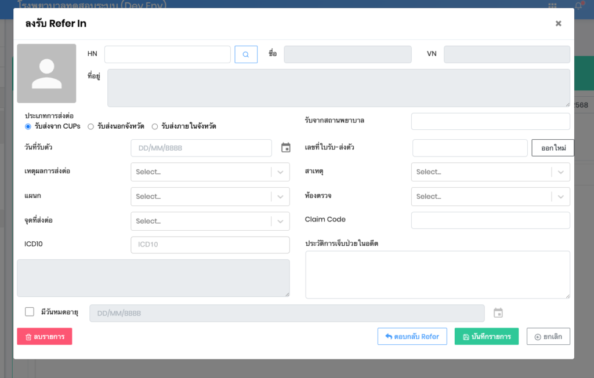
Task: Open the สาเหตุ select dropdown
Action: pyautogui.click(x=490, y=172)
